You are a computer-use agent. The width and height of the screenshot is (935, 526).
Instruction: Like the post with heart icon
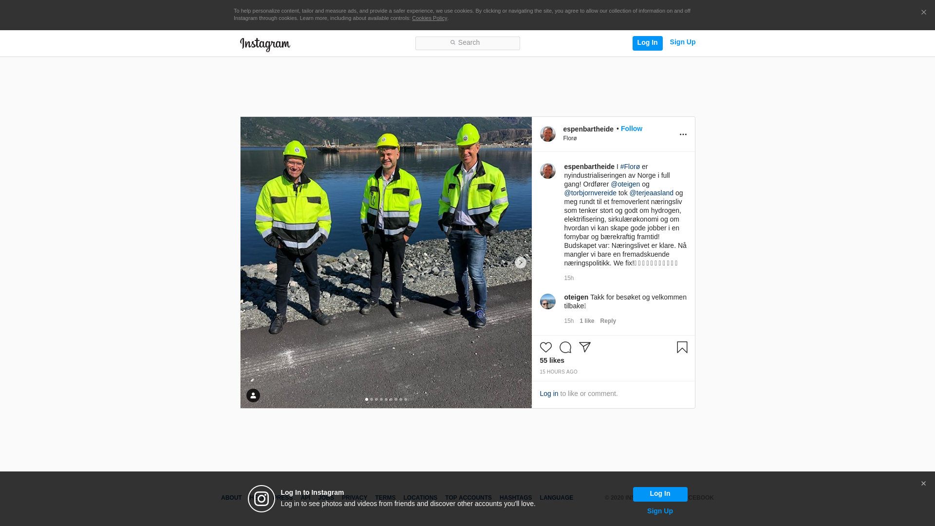pyautogui.click(x=545, y=347)
